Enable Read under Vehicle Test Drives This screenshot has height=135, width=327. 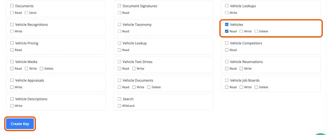[x=119, y=68]
